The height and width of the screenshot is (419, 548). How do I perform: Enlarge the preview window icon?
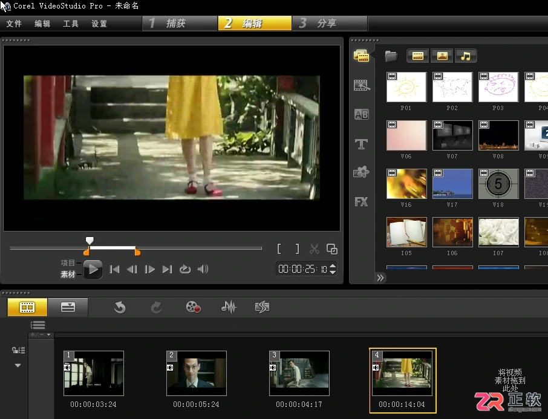pyautogui.click(x=331, y=249)
